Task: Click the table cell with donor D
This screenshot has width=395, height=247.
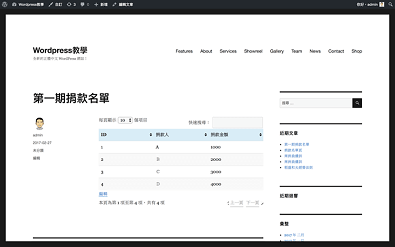Action: [x=181, y=184]
